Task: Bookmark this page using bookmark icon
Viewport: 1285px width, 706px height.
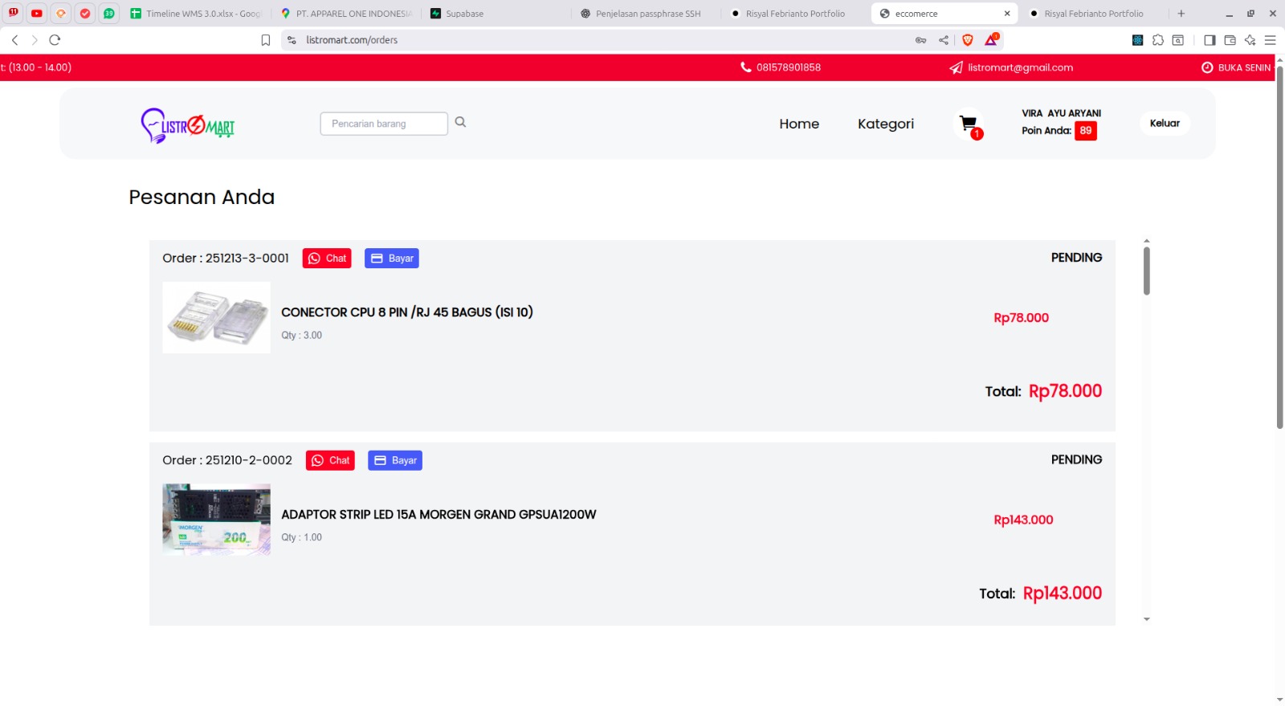Action: point(266,40)
